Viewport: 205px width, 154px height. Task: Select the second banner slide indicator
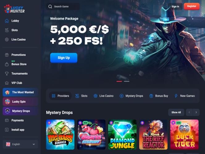127,81
